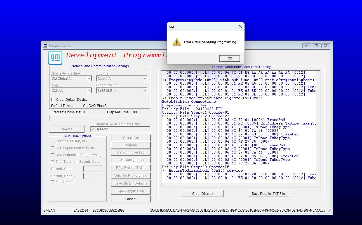Click ECU Configuration button
The image size is (362, 225).
pos(131,160)
